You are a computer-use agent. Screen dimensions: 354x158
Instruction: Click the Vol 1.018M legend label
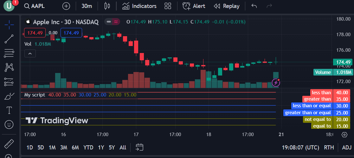(38, 44)
